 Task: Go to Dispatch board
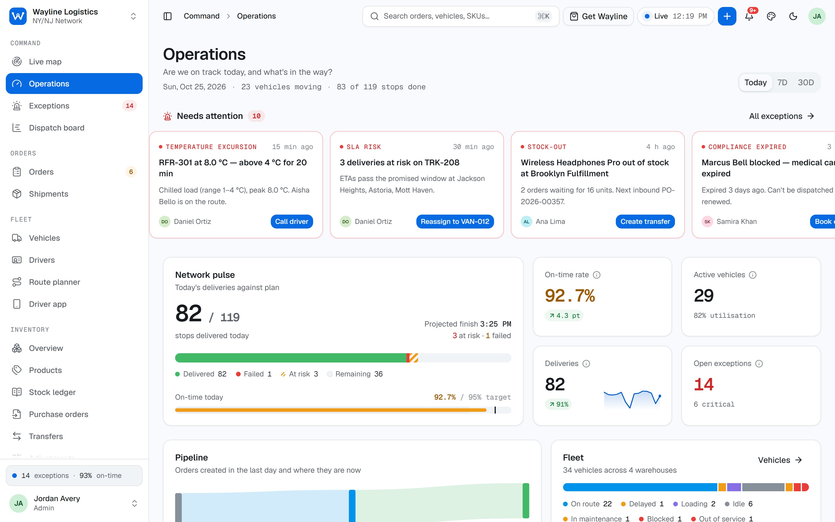(x=74, y=128)
